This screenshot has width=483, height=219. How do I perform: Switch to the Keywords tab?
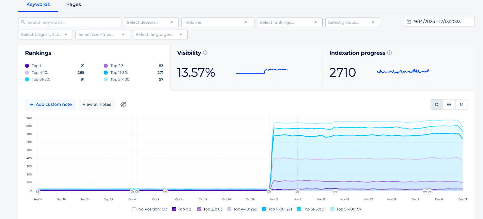[38, 5]
